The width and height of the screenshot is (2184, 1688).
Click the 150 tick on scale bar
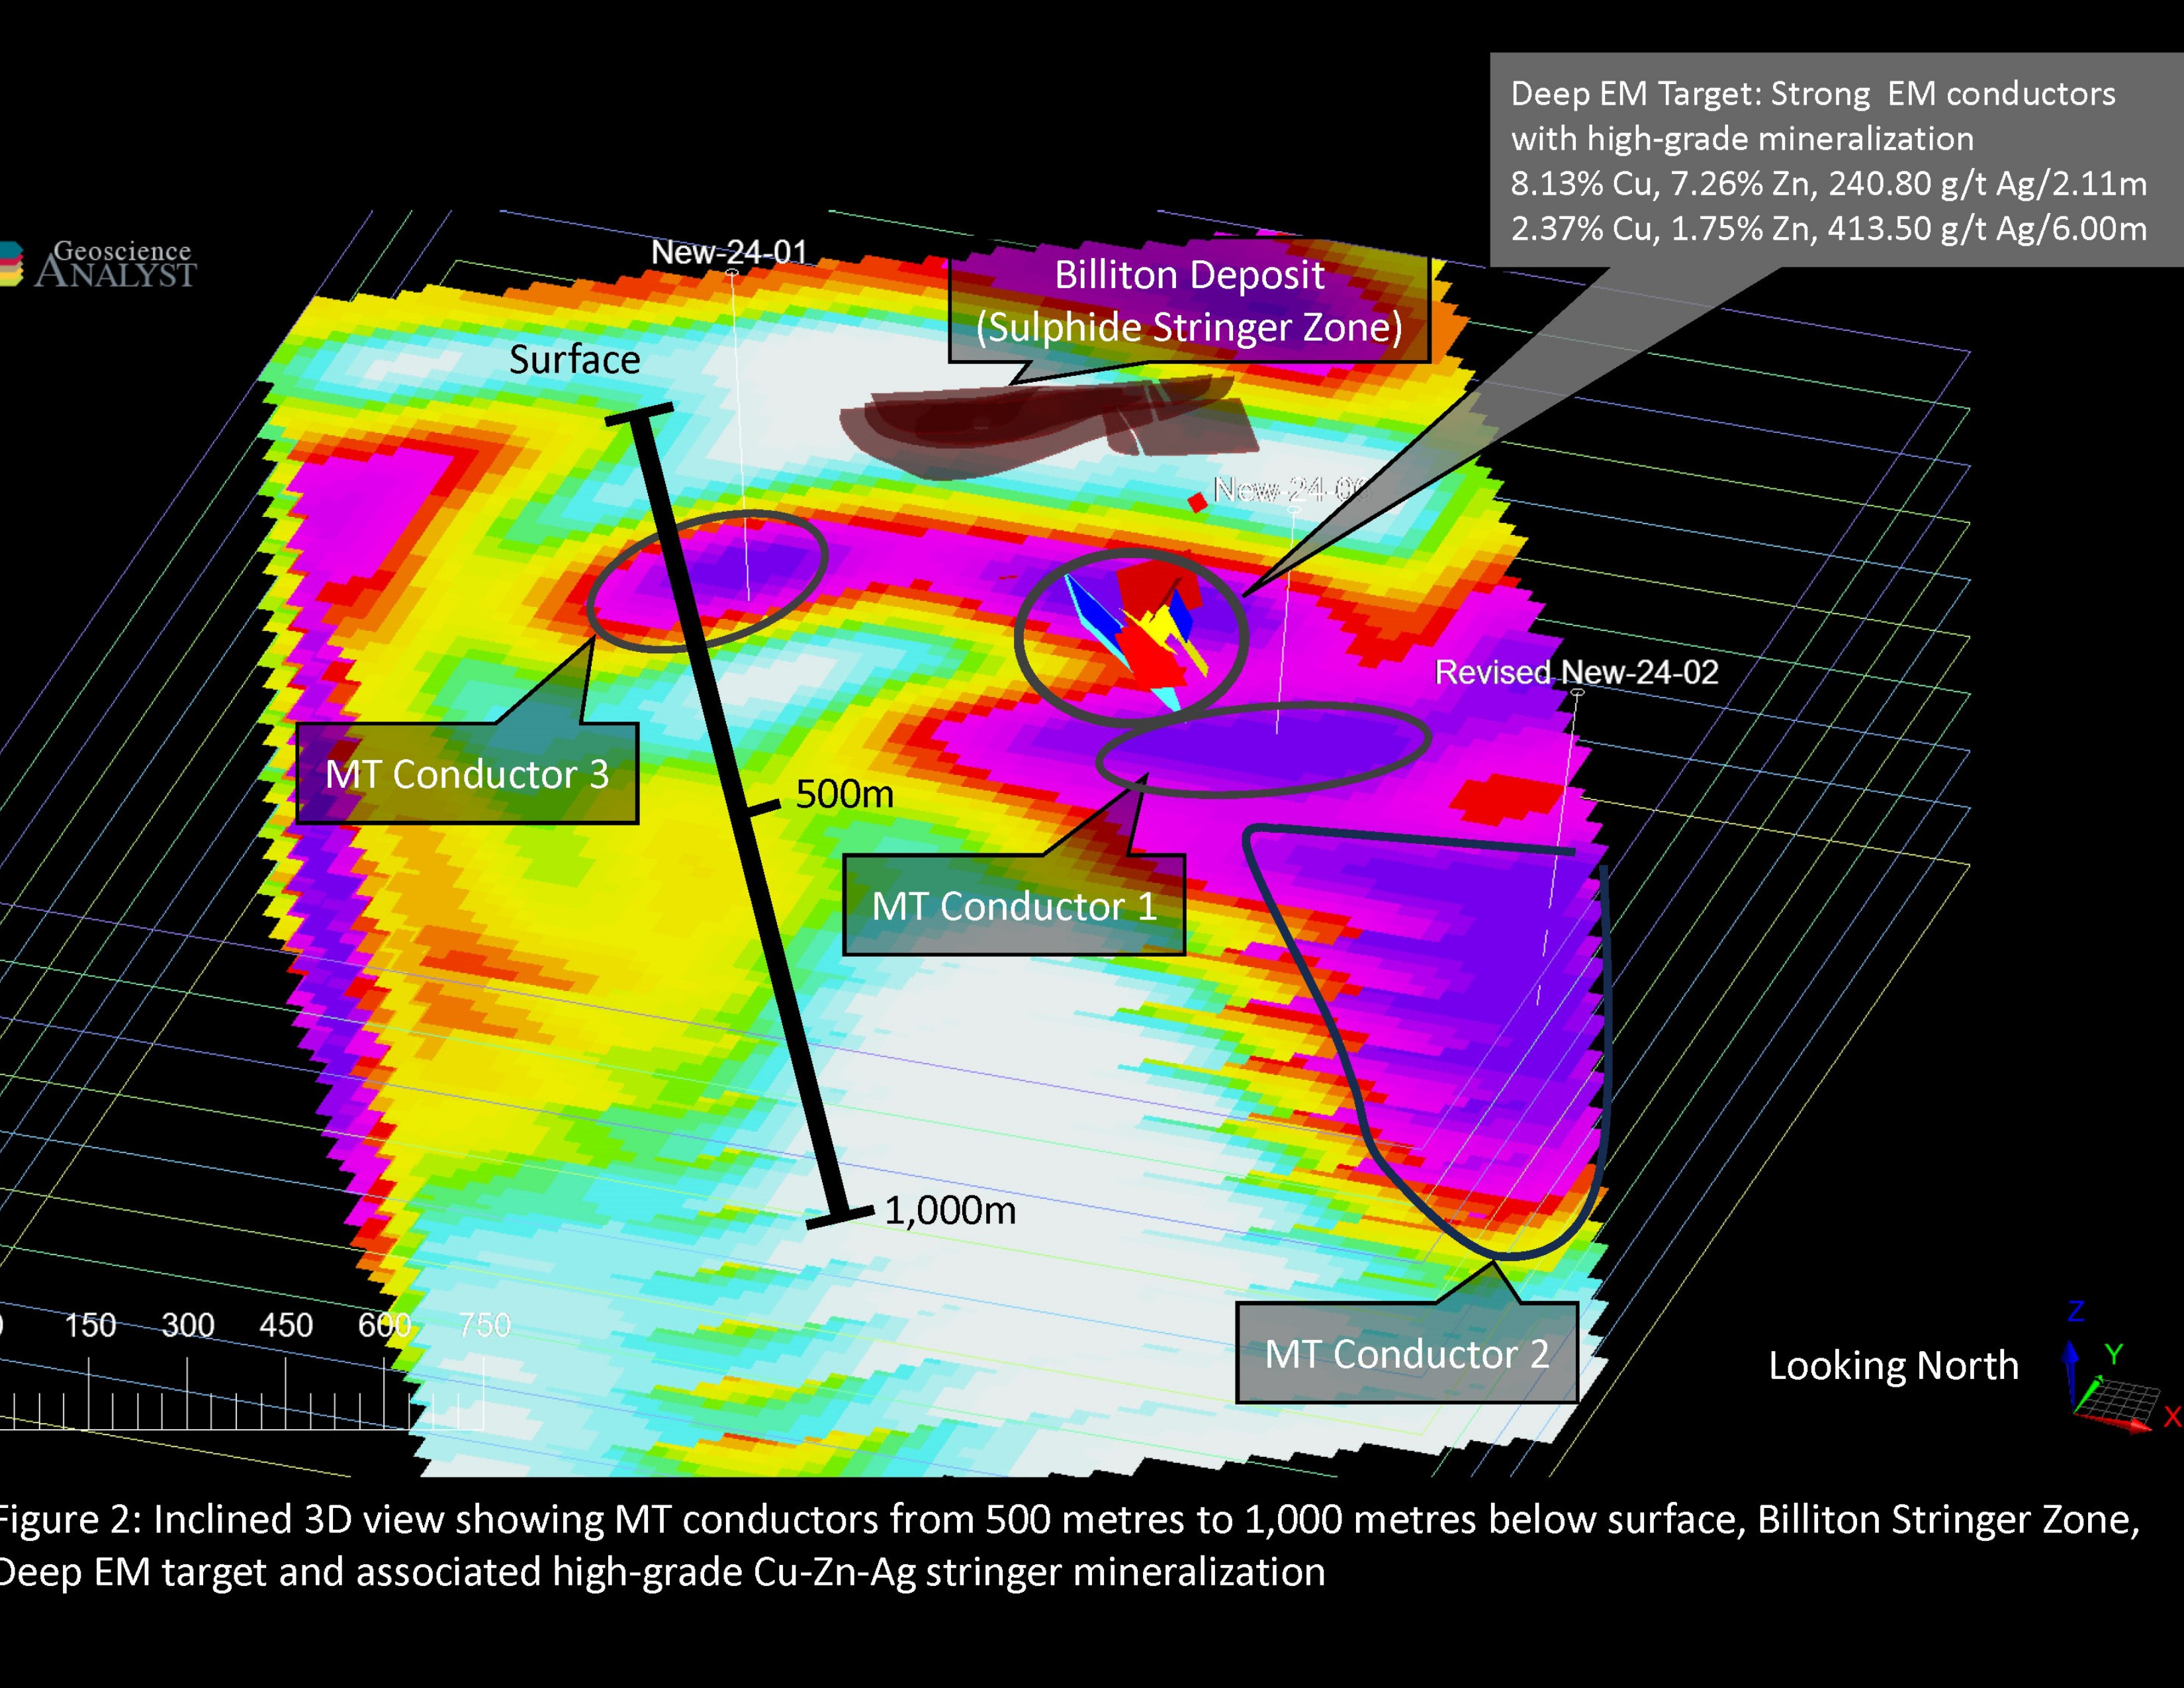(90, 1325)
